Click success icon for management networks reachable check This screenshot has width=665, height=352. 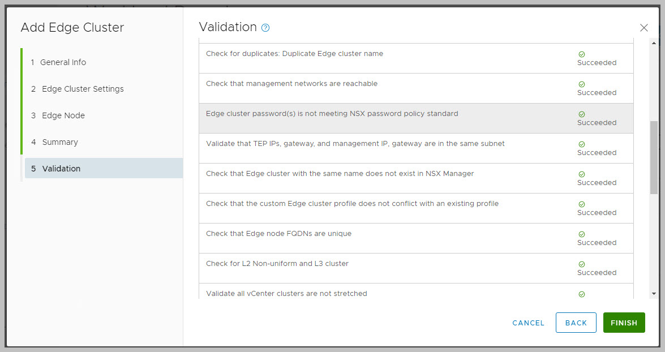(x=582, y=84)
